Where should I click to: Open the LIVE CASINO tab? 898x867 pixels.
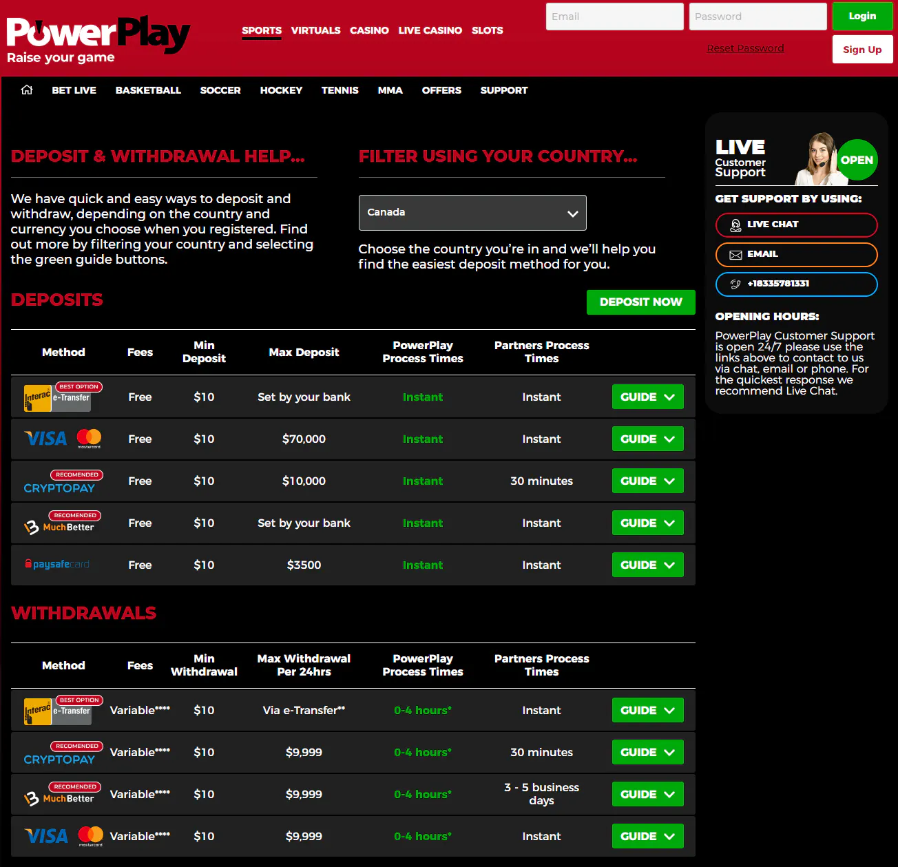point(430,30)
